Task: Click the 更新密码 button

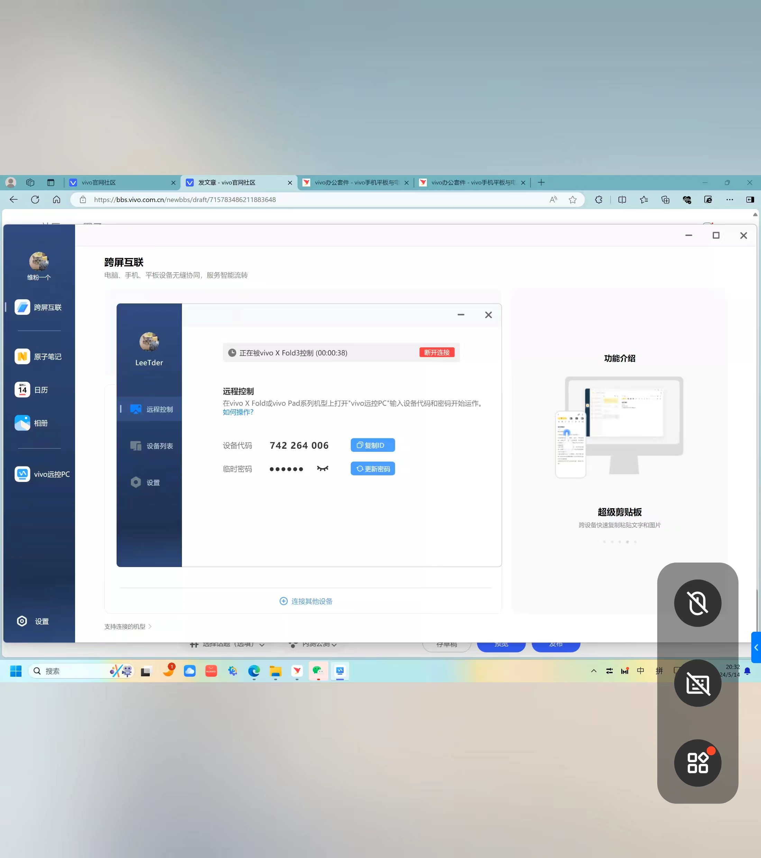Action: [373, 468]
